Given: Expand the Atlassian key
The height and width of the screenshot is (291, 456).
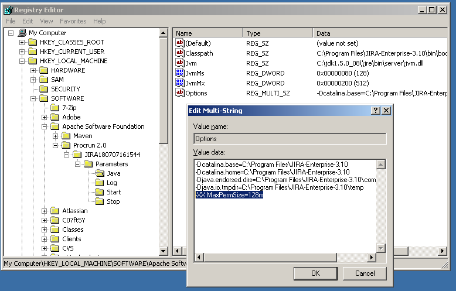Looking at the screenshot, I should point(45,211).
